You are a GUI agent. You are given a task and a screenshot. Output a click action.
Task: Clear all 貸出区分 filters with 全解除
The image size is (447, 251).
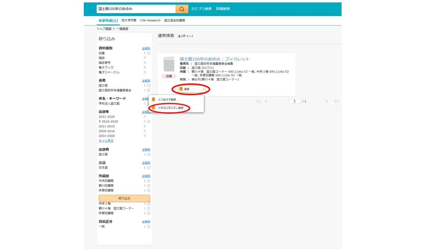146,222
